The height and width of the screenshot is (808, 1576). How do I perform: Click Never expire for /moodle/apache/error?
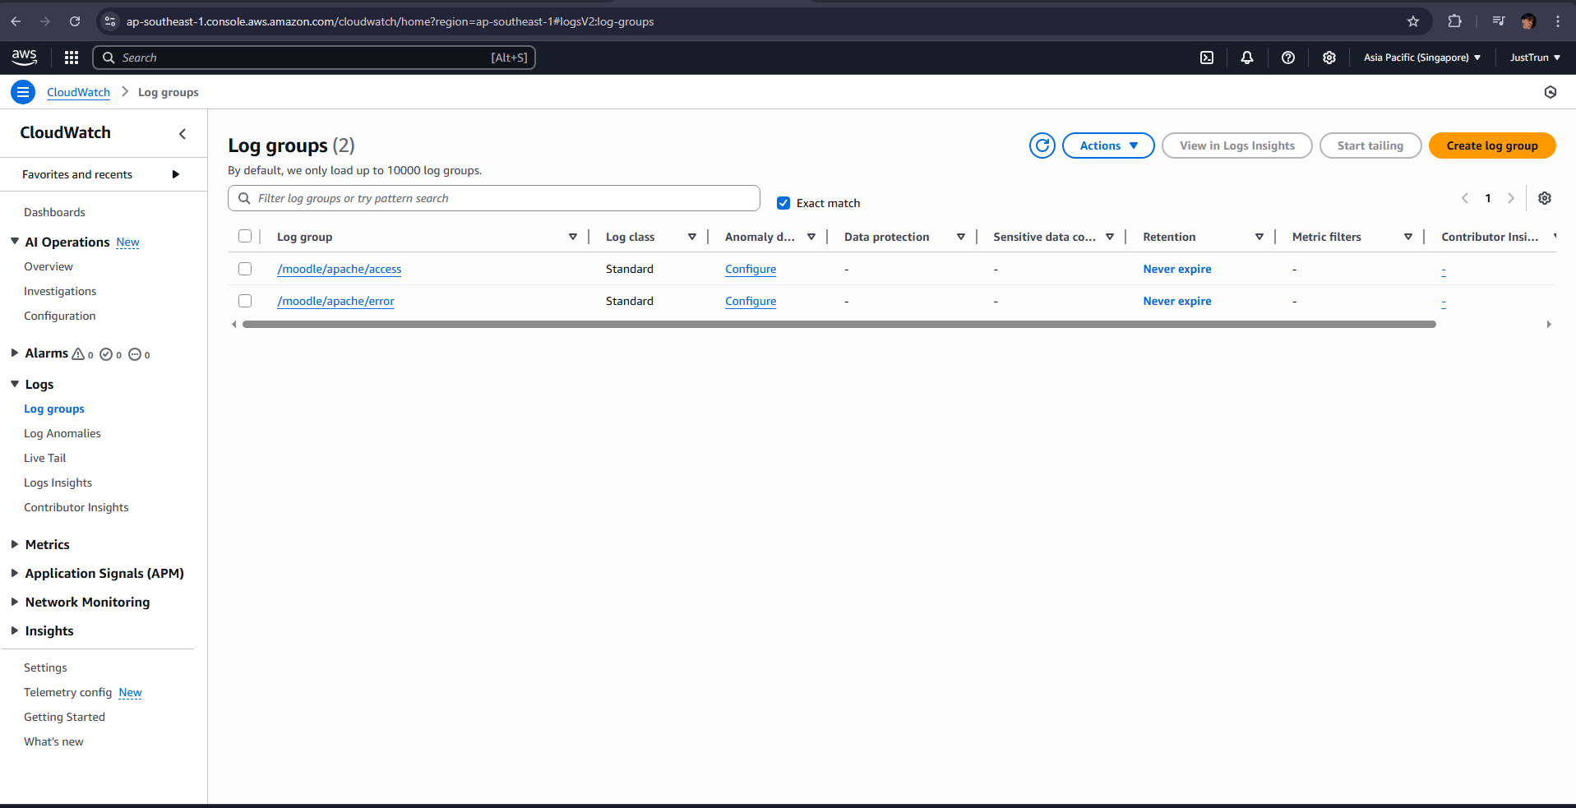[1177, 301]
